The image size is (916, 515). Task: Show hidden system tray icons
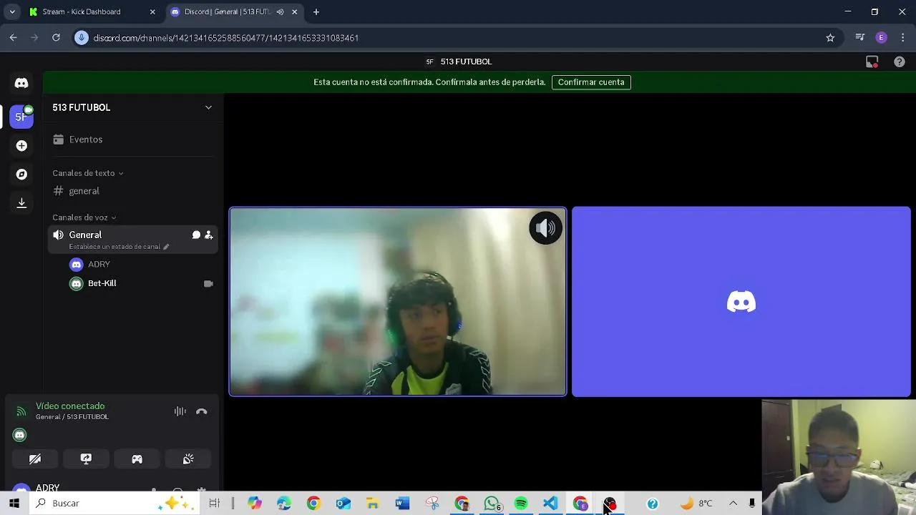(x=733, y=504)
